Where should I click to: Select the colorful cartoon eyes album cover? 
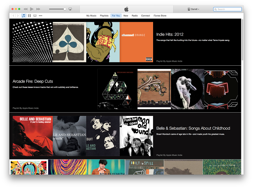29,167
